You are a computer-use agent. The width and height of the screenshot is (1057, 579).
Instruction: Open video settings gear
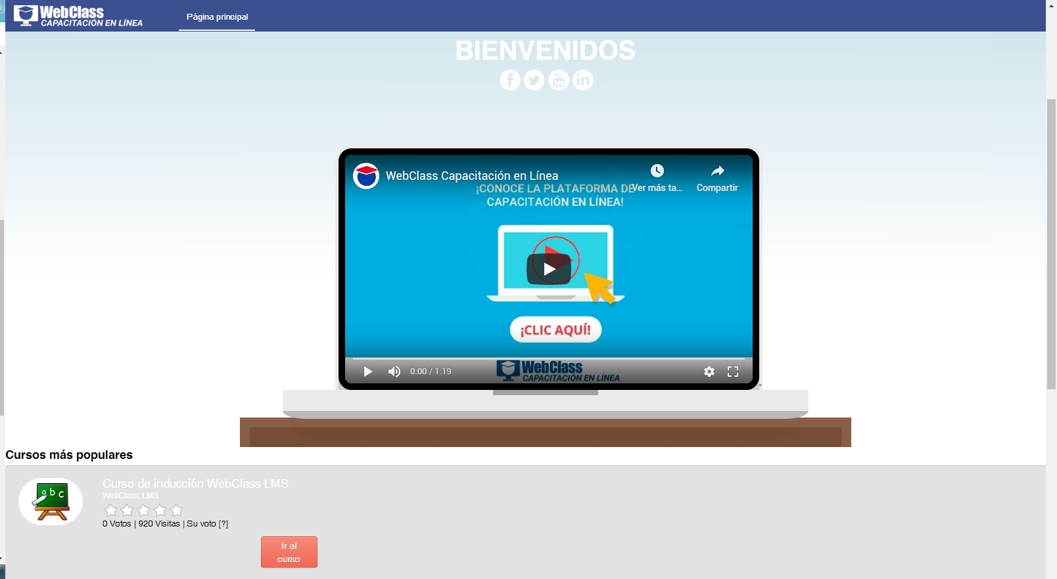coord(709,372)
